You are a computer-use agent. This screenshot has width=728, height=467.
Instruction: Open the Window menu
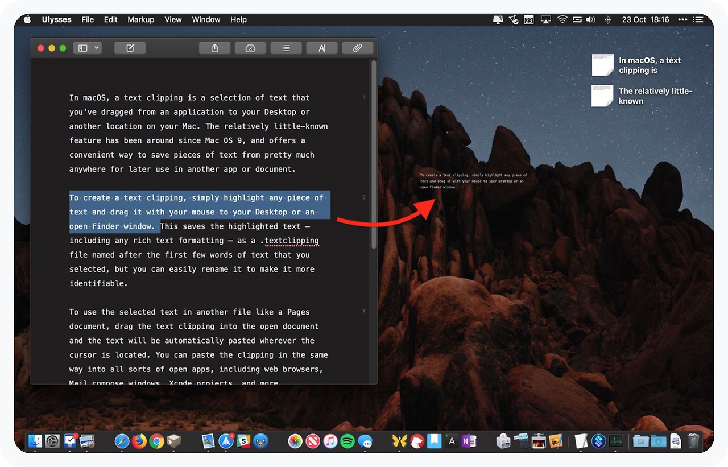[206, 19]
